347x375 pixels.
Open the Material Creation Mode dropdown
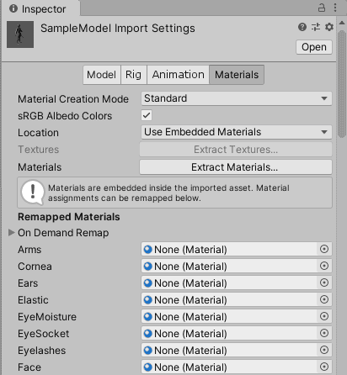click(x=237, y=98)
